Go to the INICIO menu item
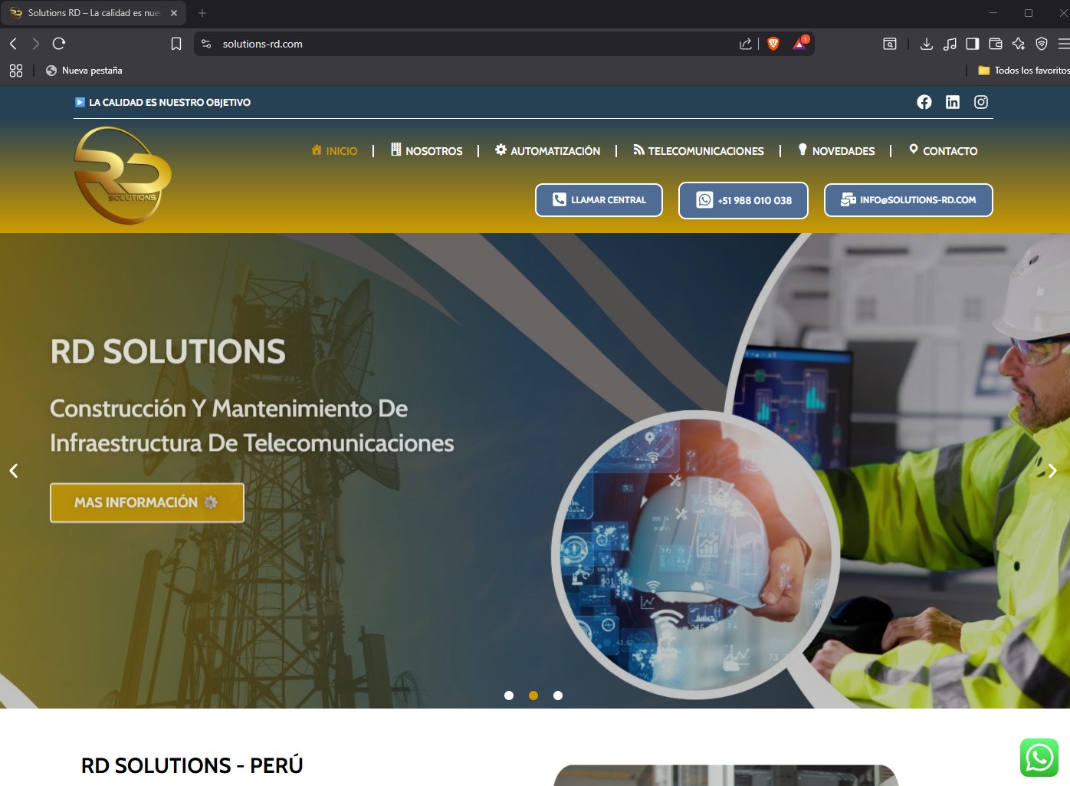Screen dimensions: 1070x786 coord(334,150)
